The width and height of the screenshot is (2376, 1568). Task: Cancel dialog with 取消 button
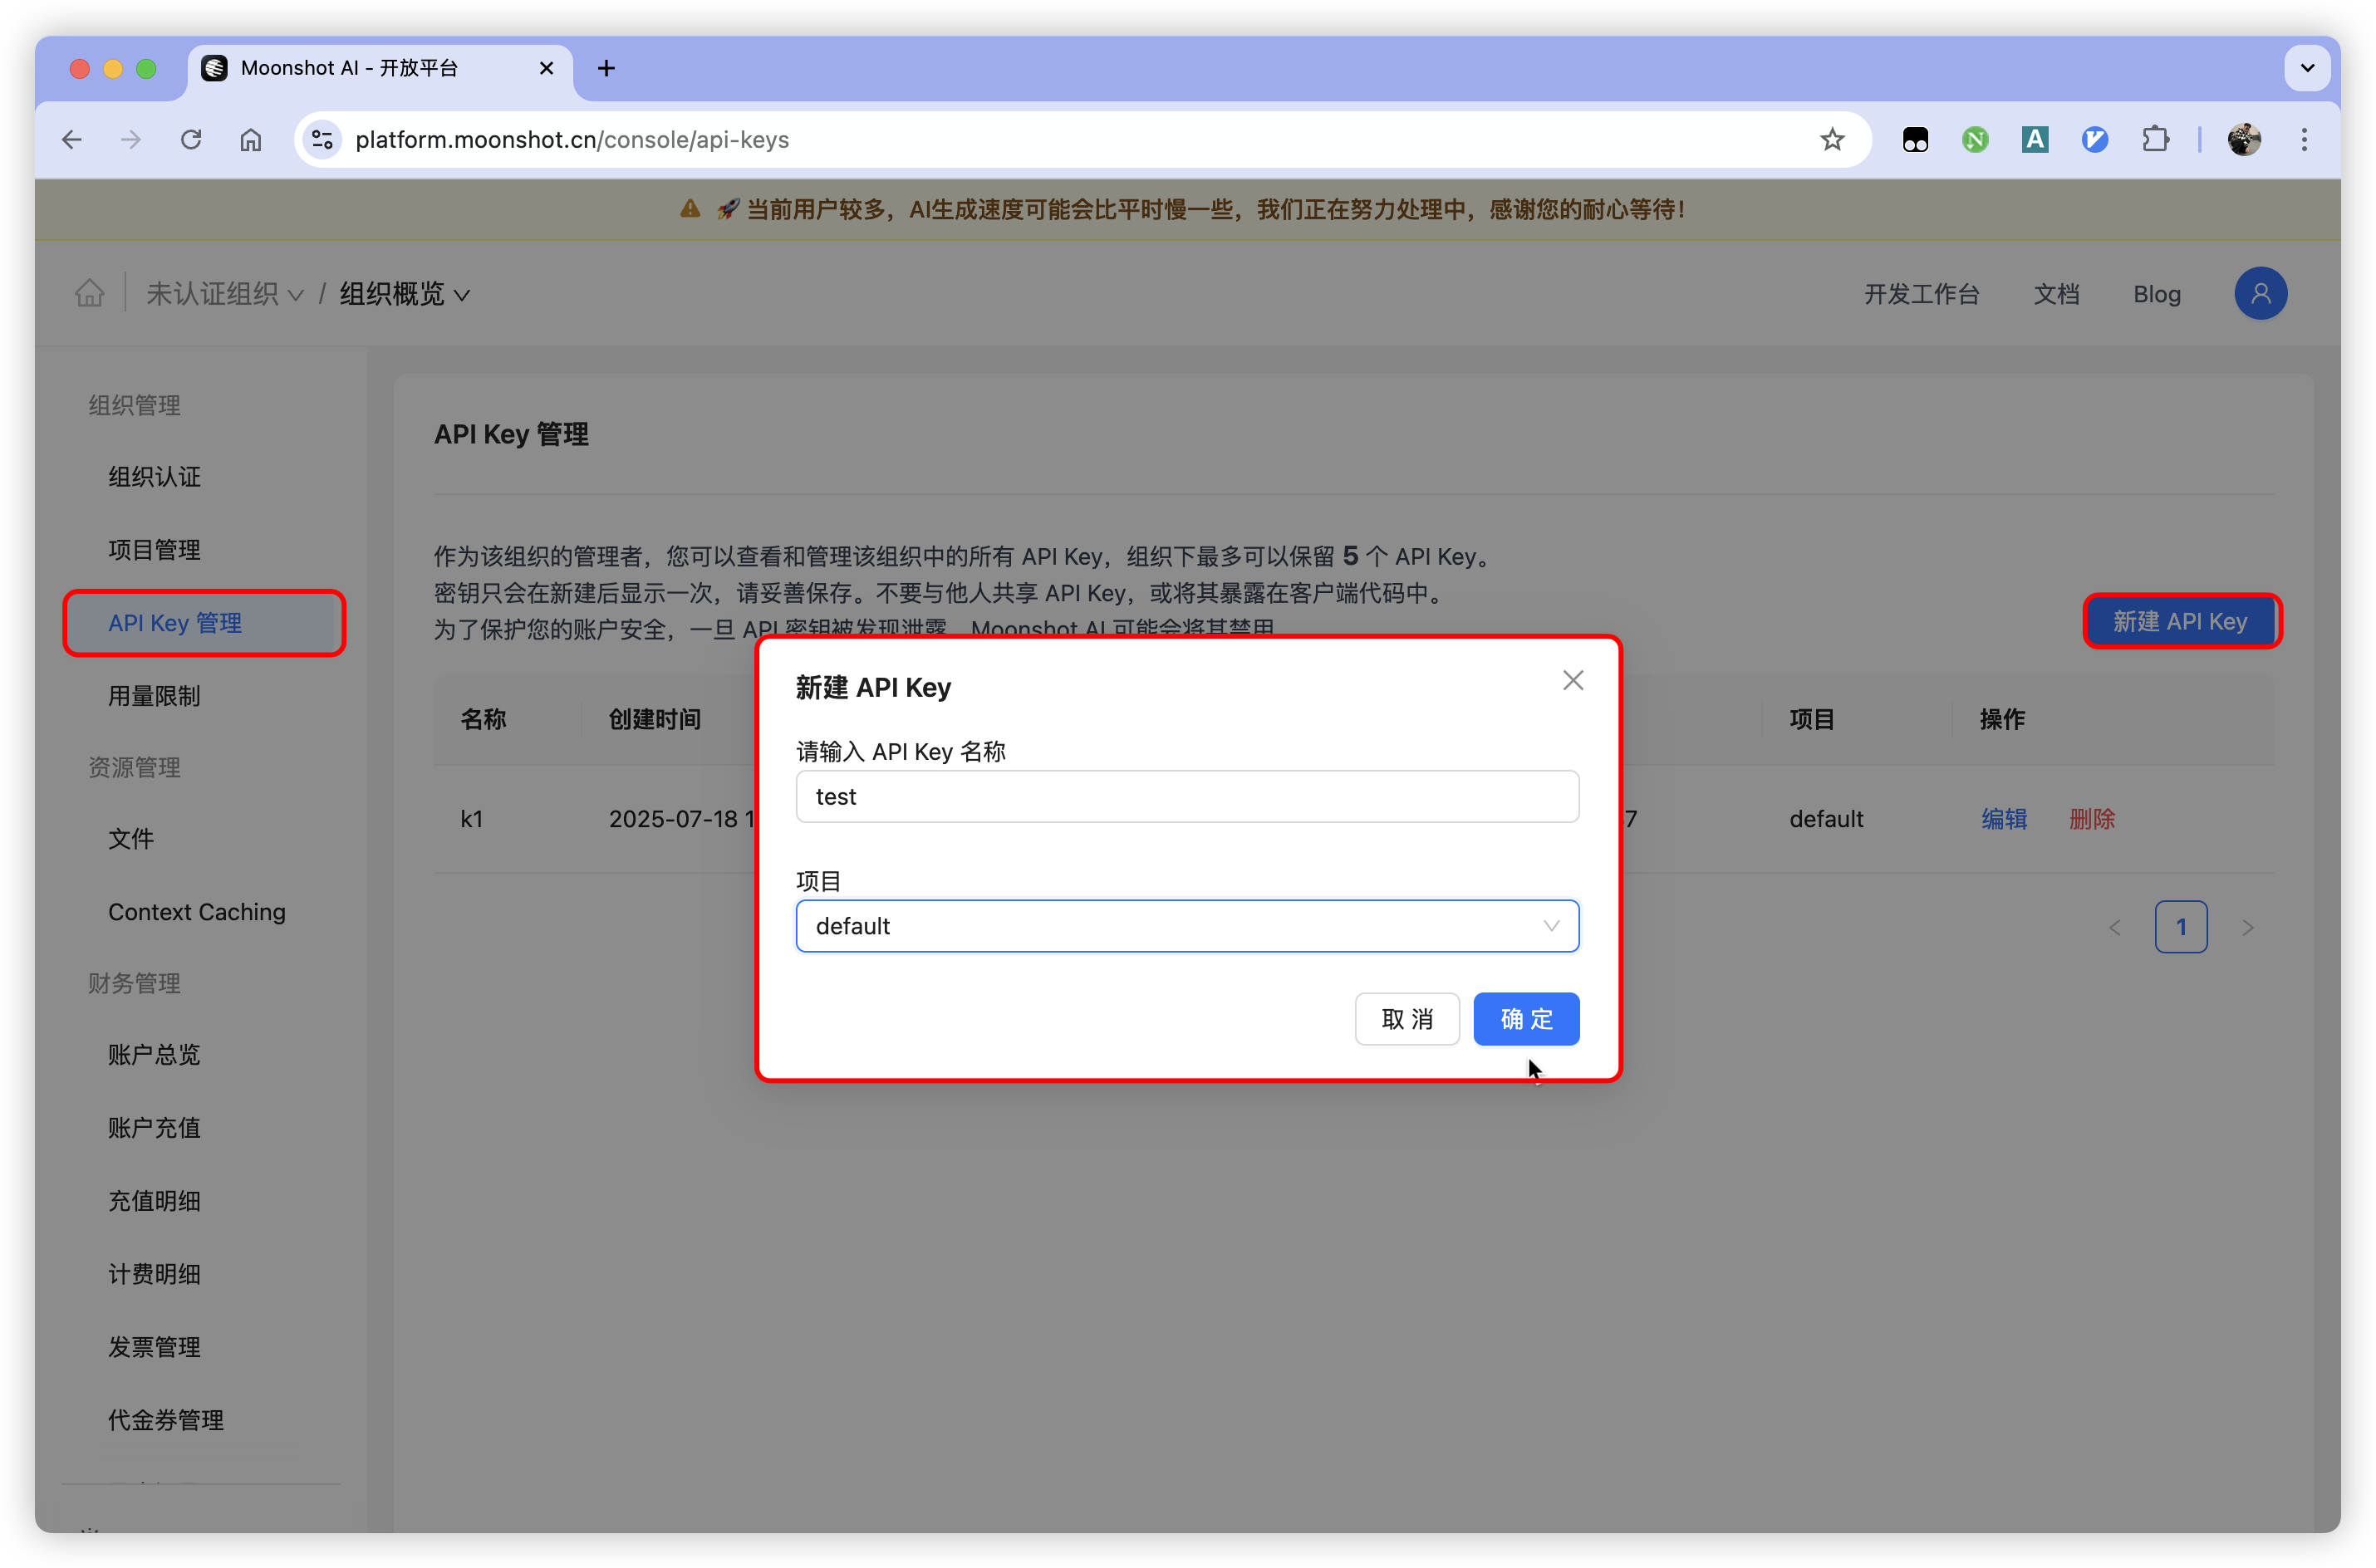coord(1406,1019)
